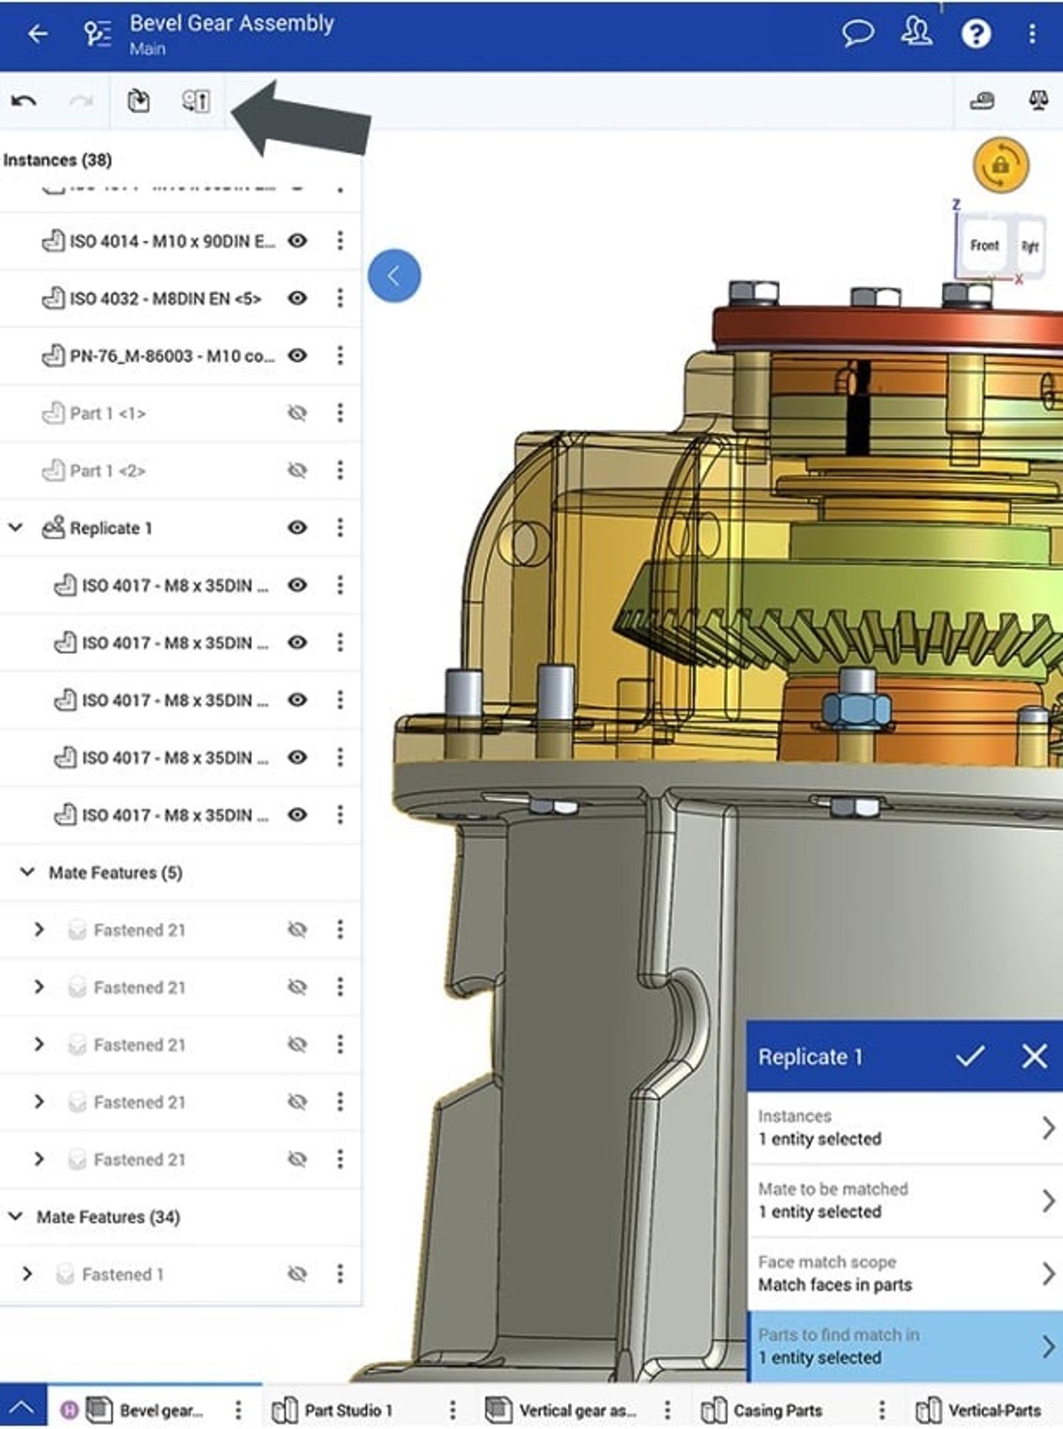Click the mass properties scale icon
Image resolution: width=1063 pixels, height=1429 pixels.
[1038, 101]
